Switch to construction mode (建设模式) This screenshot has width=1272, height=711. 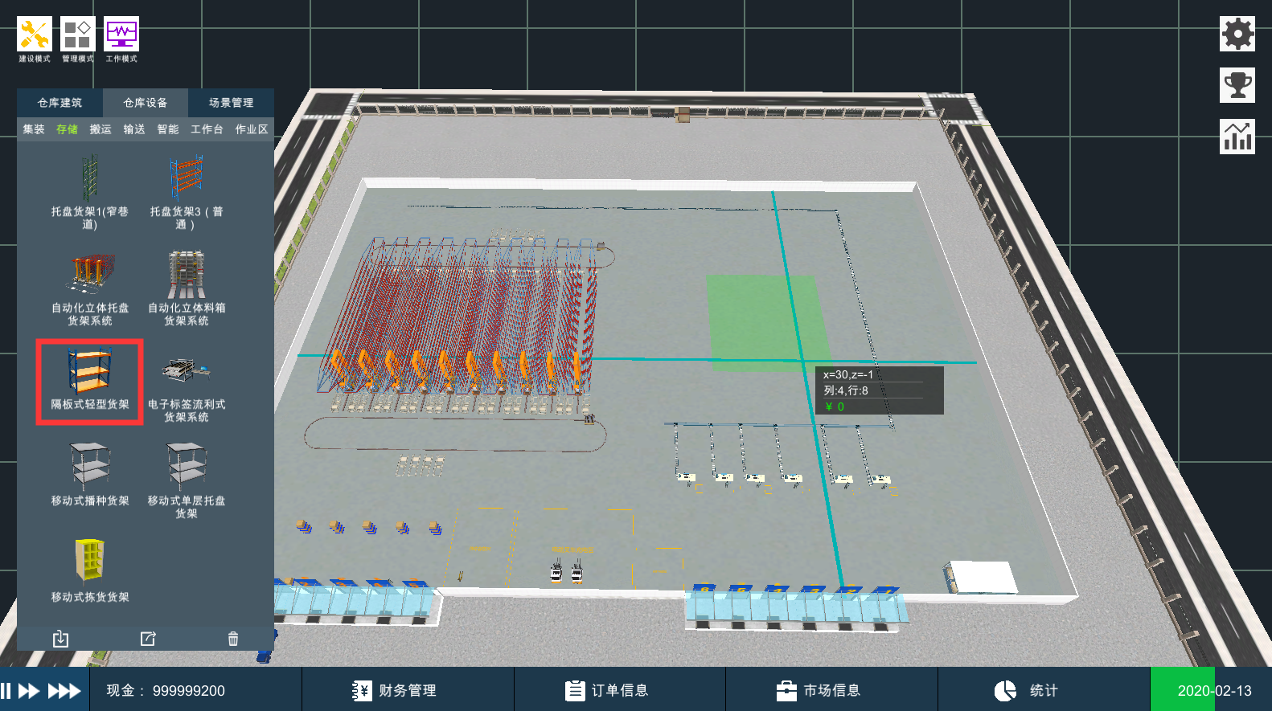tap(35, 39)
